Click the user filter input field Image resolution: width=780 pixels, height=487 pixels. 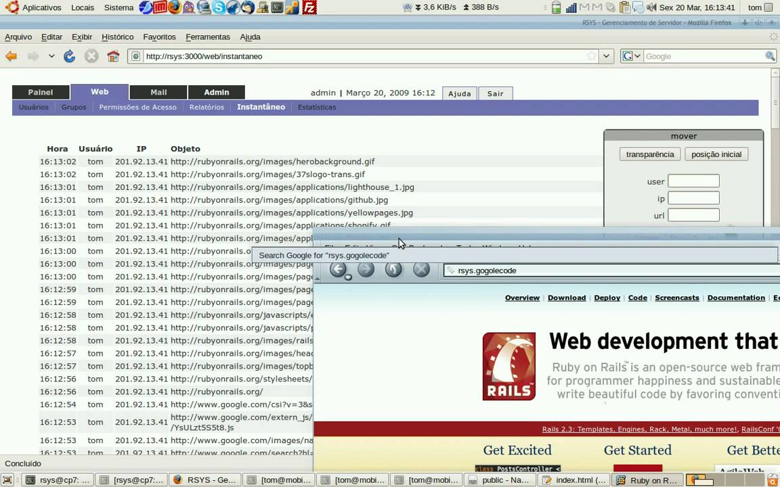[693, 181]
